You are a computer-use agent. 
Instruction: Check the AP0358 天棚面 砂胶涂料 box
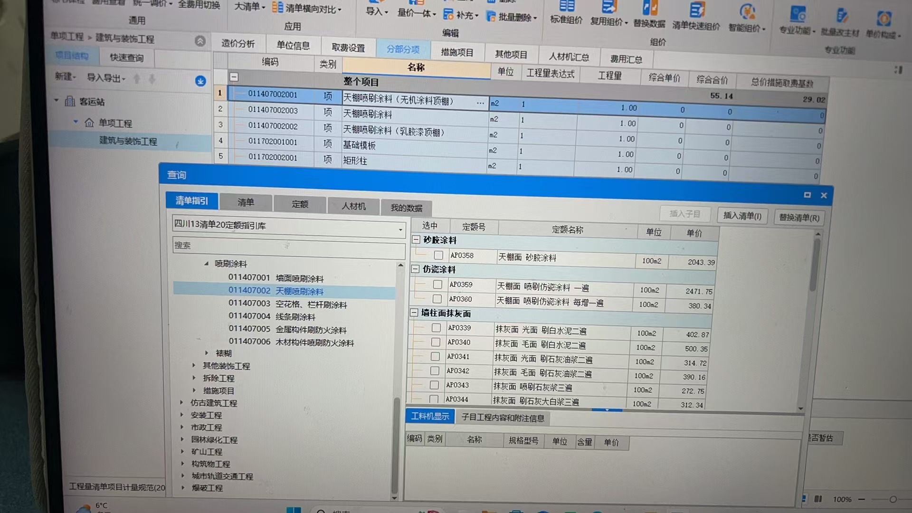tap(438, 256)
